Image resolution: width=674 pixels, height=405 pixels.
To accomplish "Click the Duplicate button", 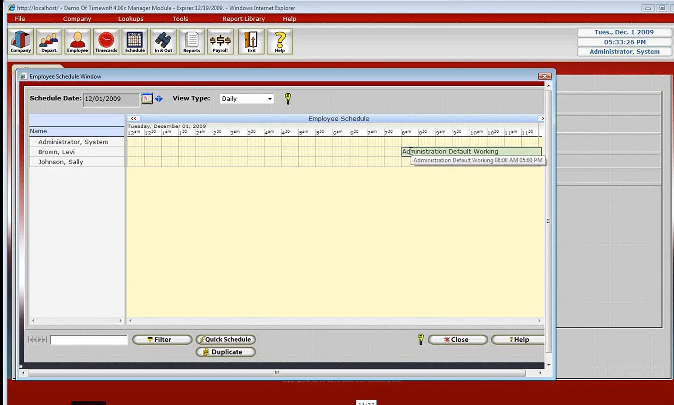I will click(226, 352).
